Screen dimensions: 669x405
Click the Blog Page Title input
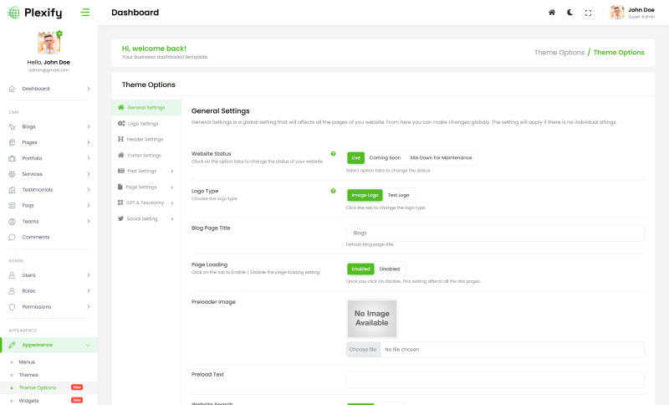tap(494, 233)
